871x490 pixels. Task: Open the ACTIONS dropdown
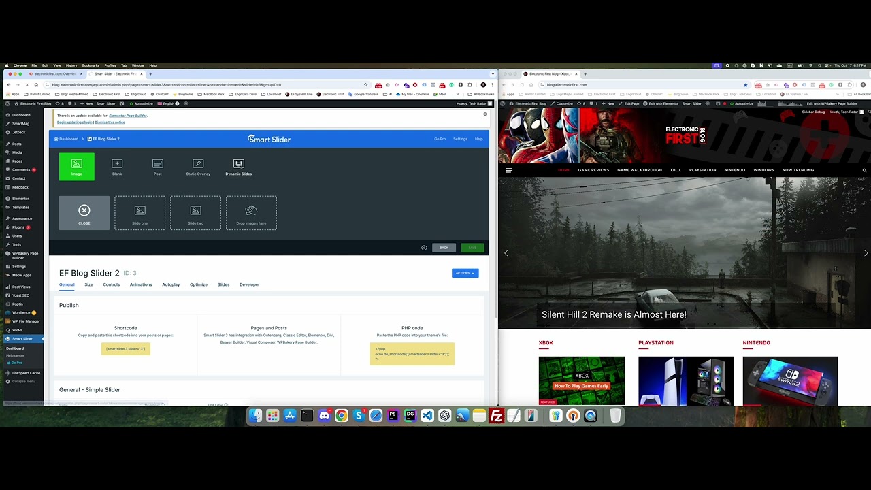(465, 273)
